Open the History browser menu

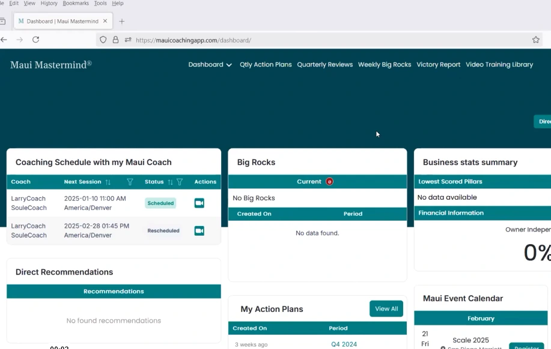pos(49,3)
